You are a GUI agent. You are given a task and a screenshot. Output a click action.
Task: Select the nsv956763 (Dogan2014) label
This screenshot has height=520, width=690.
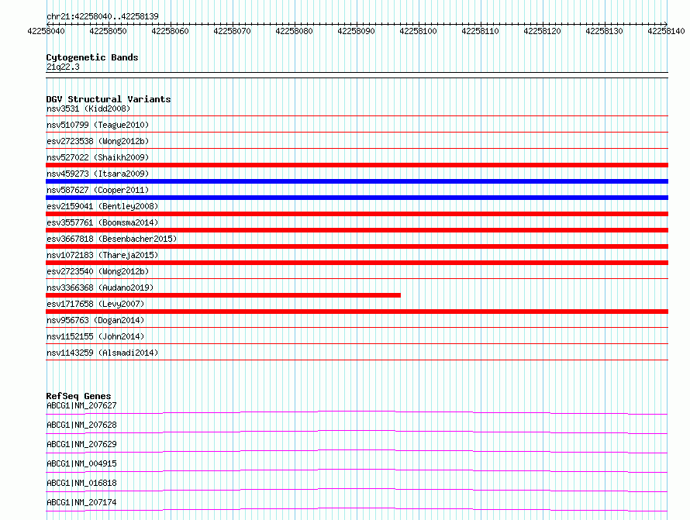pyautogui.click(x=95, y=320)
